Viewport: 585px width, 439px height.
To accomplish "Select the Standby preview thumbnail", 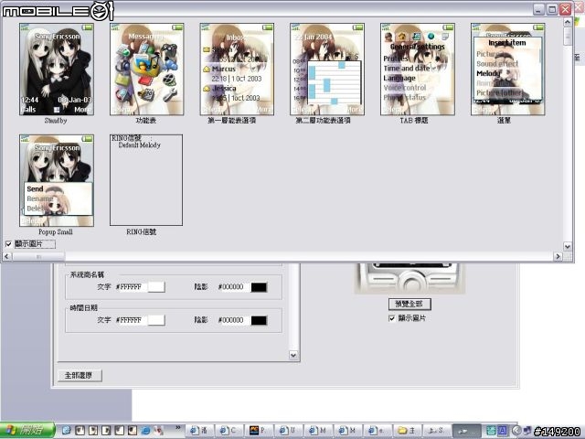I will (x=57, y=70).
